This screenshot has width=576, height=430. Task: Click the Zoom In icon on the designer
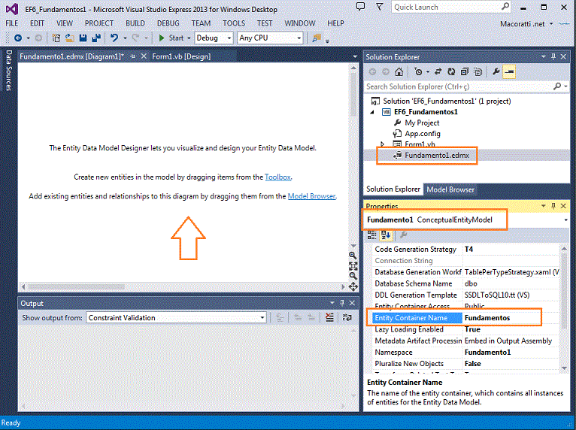click(353, 255)
